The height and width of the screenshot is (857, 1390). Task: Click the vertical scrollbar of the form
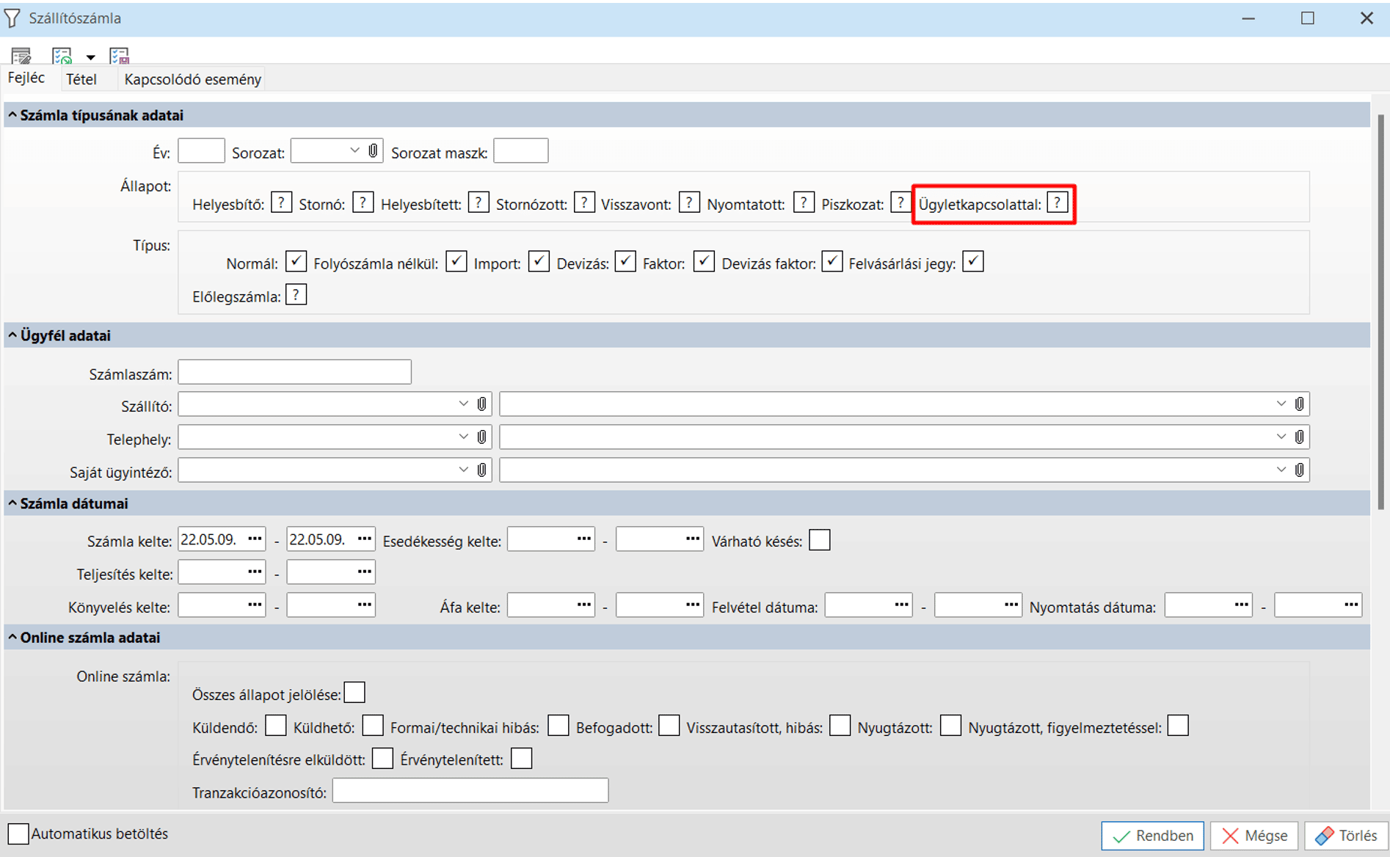coord(1380,312)
